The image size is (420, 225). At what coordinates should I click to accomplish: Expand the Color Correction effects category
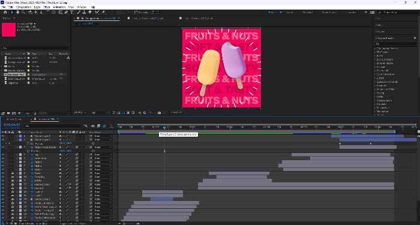tap(375, 74)
